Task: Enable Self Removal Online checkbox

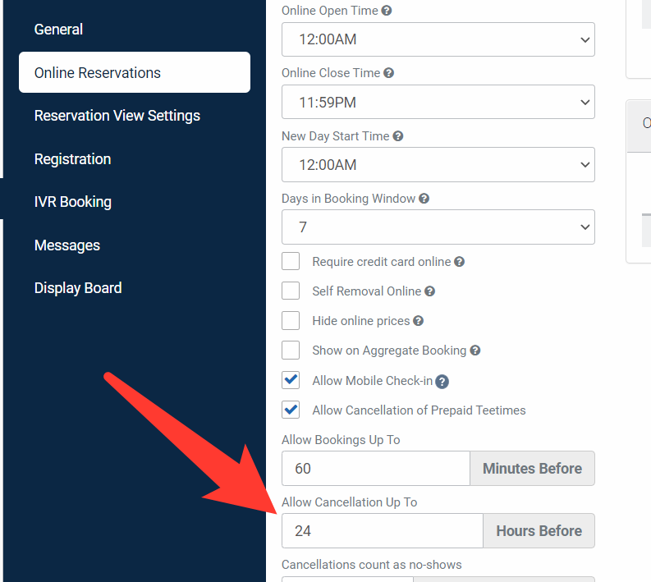Action: click(x=291, y=291)
